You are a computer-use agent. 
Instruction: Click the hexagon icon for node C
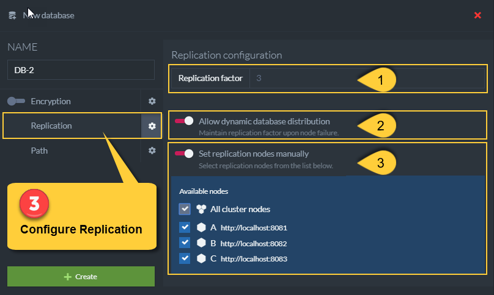click(201, 258)
